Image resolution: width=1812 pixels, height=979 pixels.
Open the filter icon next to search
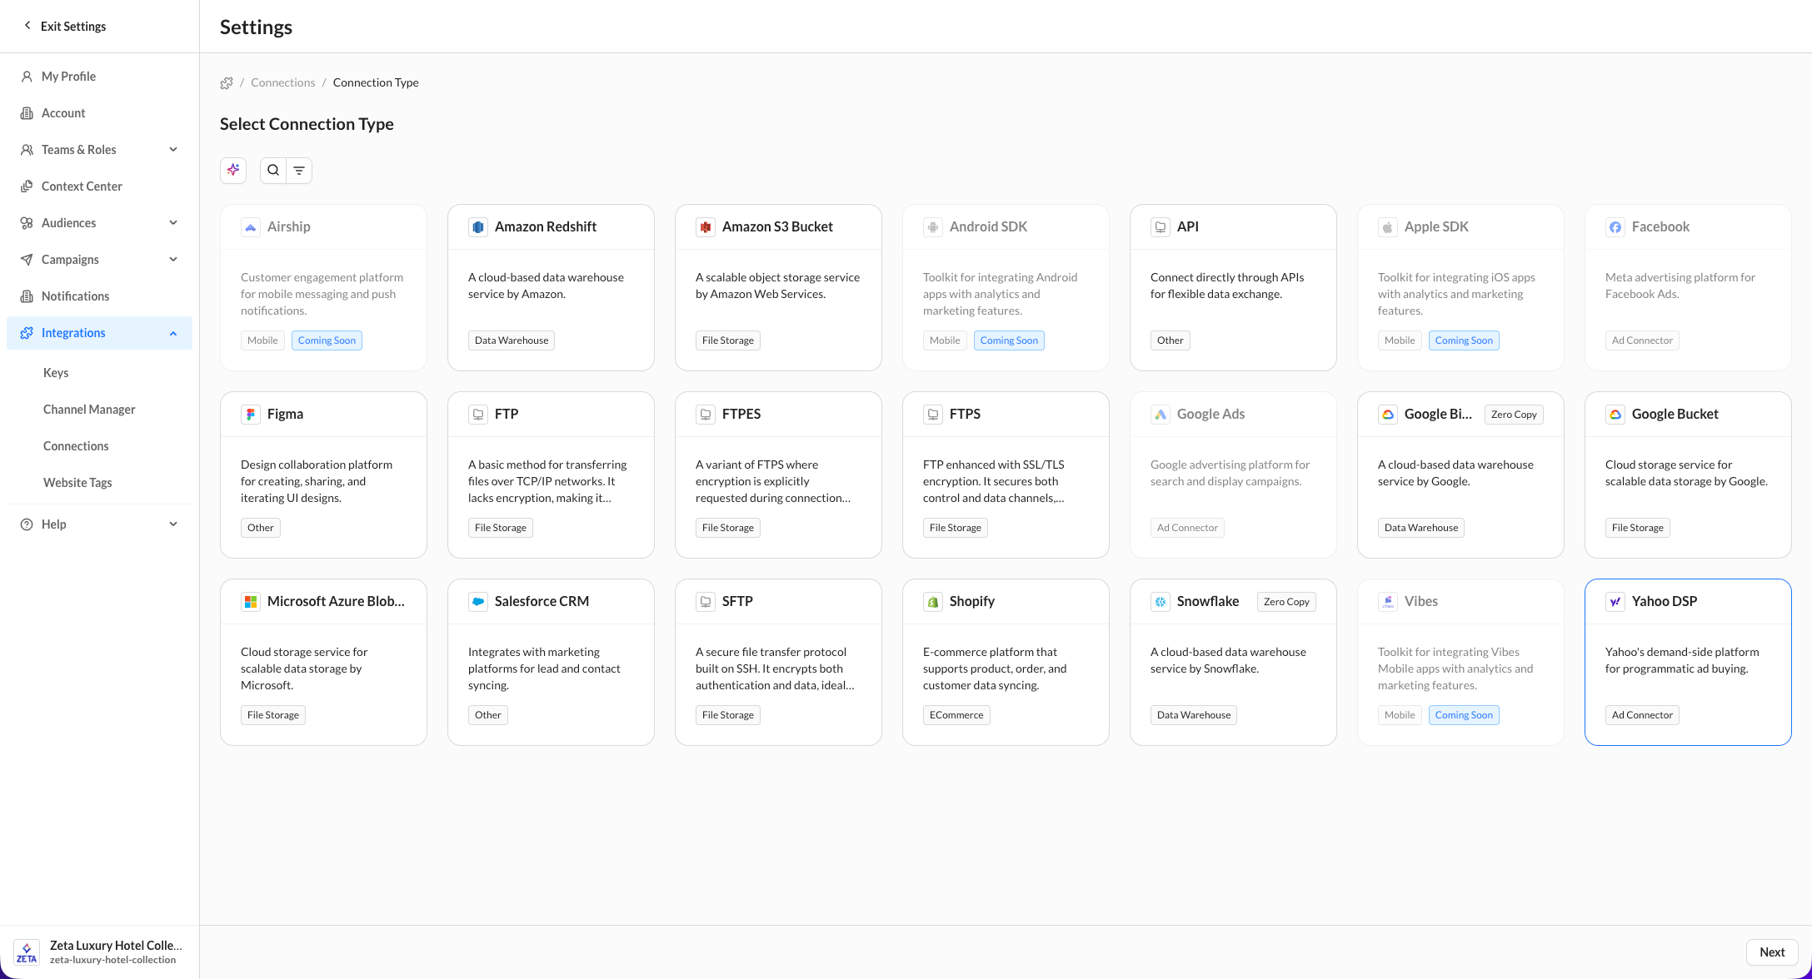[x=299, y=170]
